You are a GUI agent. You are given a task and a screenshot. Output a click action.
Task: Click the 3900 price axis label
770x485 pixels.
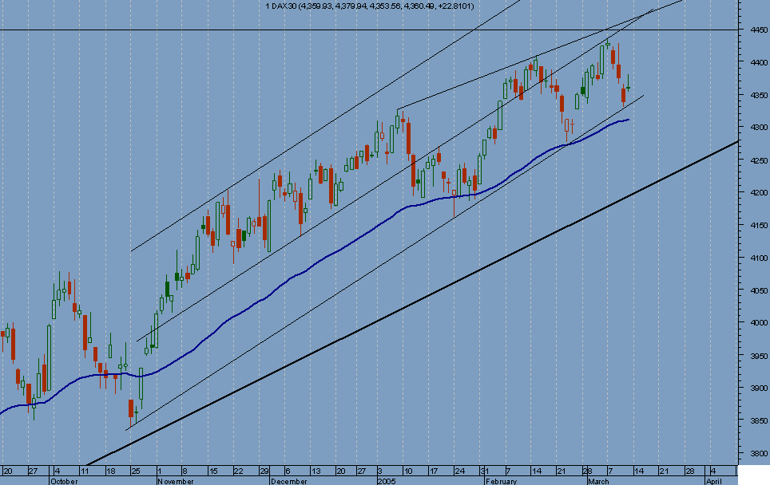[759, 388]
